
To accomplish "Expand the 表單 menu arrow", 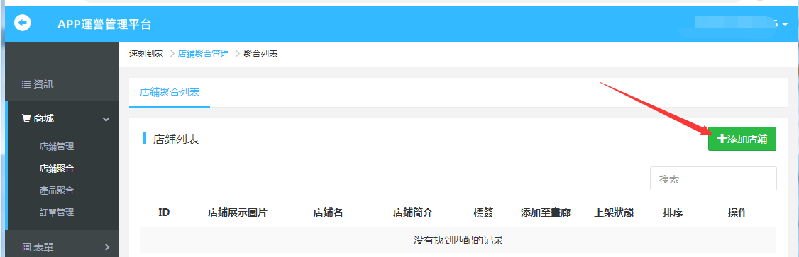I will (x=107, y=247).
